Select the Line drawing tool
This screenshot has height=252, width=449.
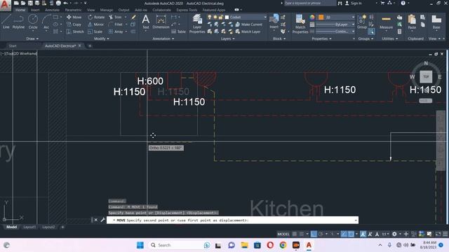6,22
